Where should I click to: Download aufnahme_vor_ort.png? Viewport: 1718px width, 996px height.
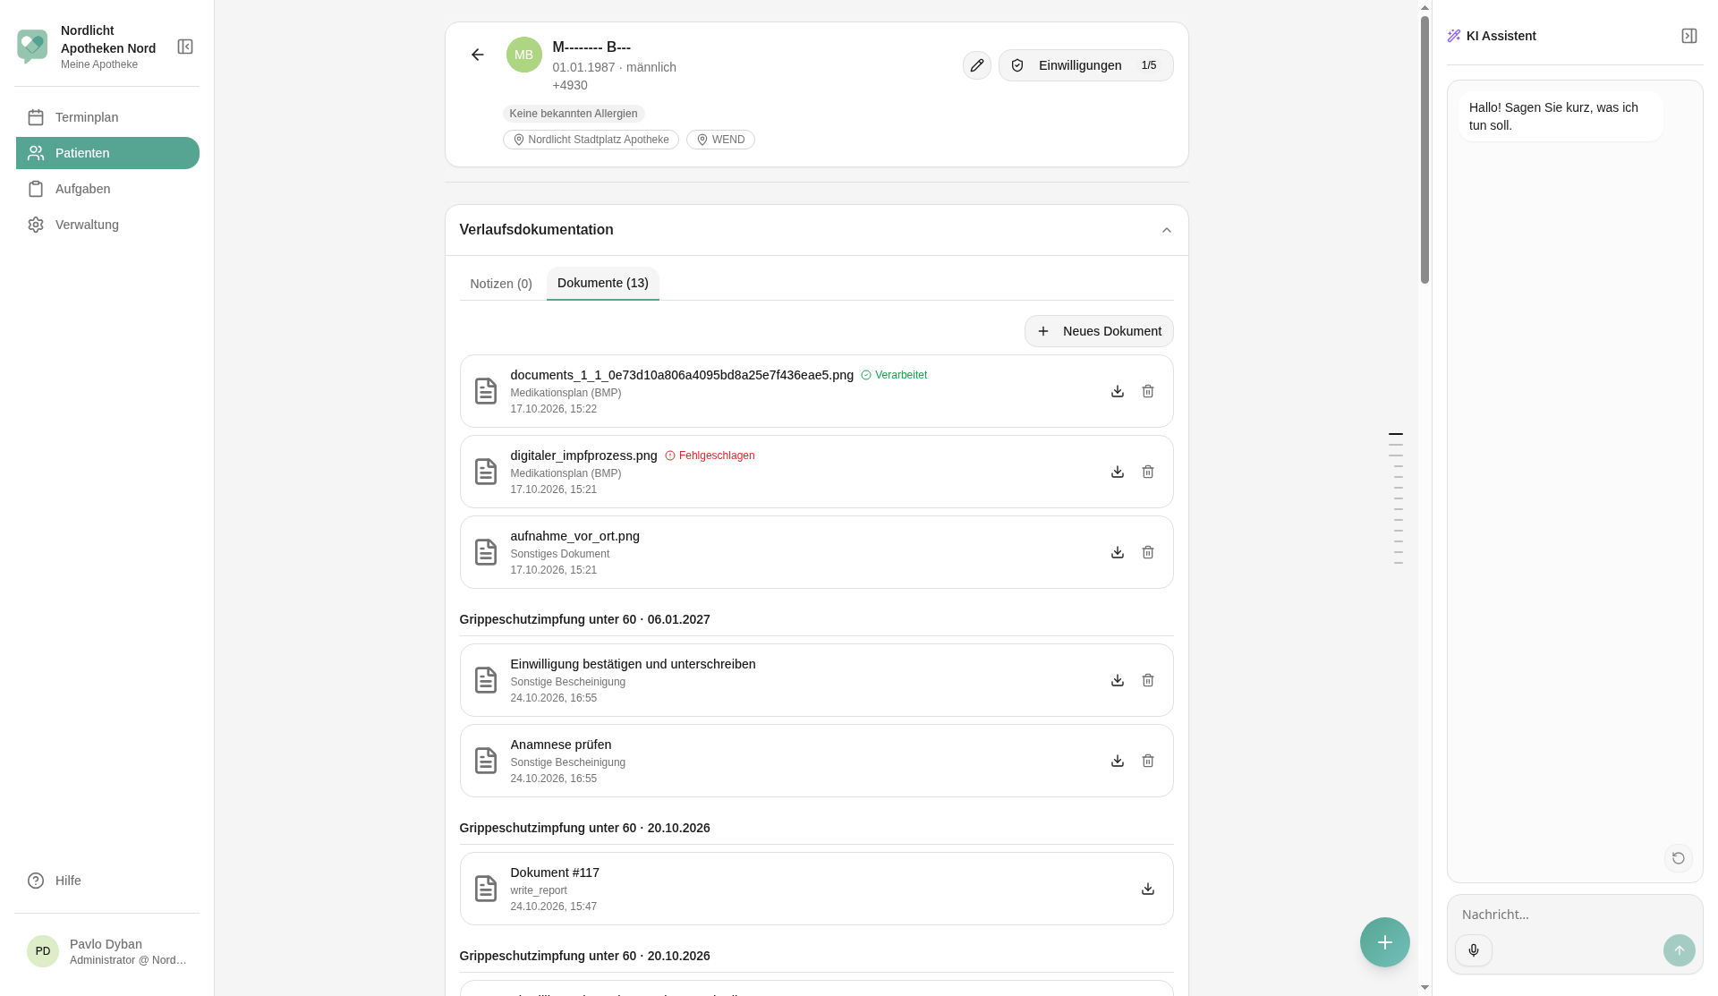[1118, 552]
